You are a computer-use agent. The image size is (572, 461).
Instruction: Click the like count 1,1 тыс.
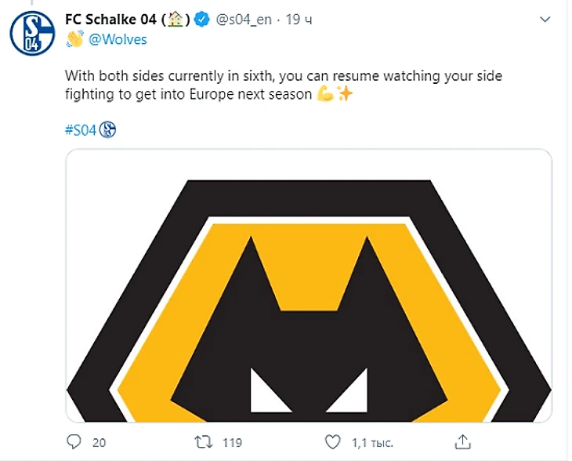[x=371, y=443]
